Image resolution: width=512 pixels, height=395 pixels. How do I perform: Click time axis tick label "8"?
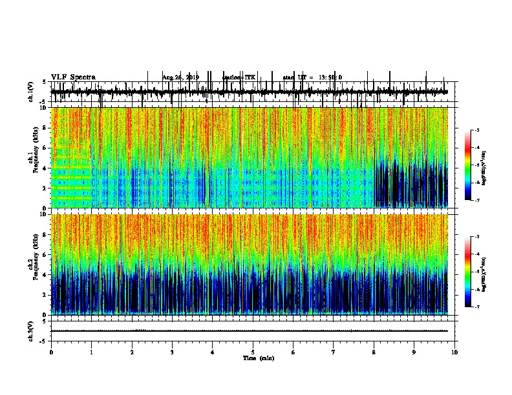pyautogui.click(x=374, y=352)
